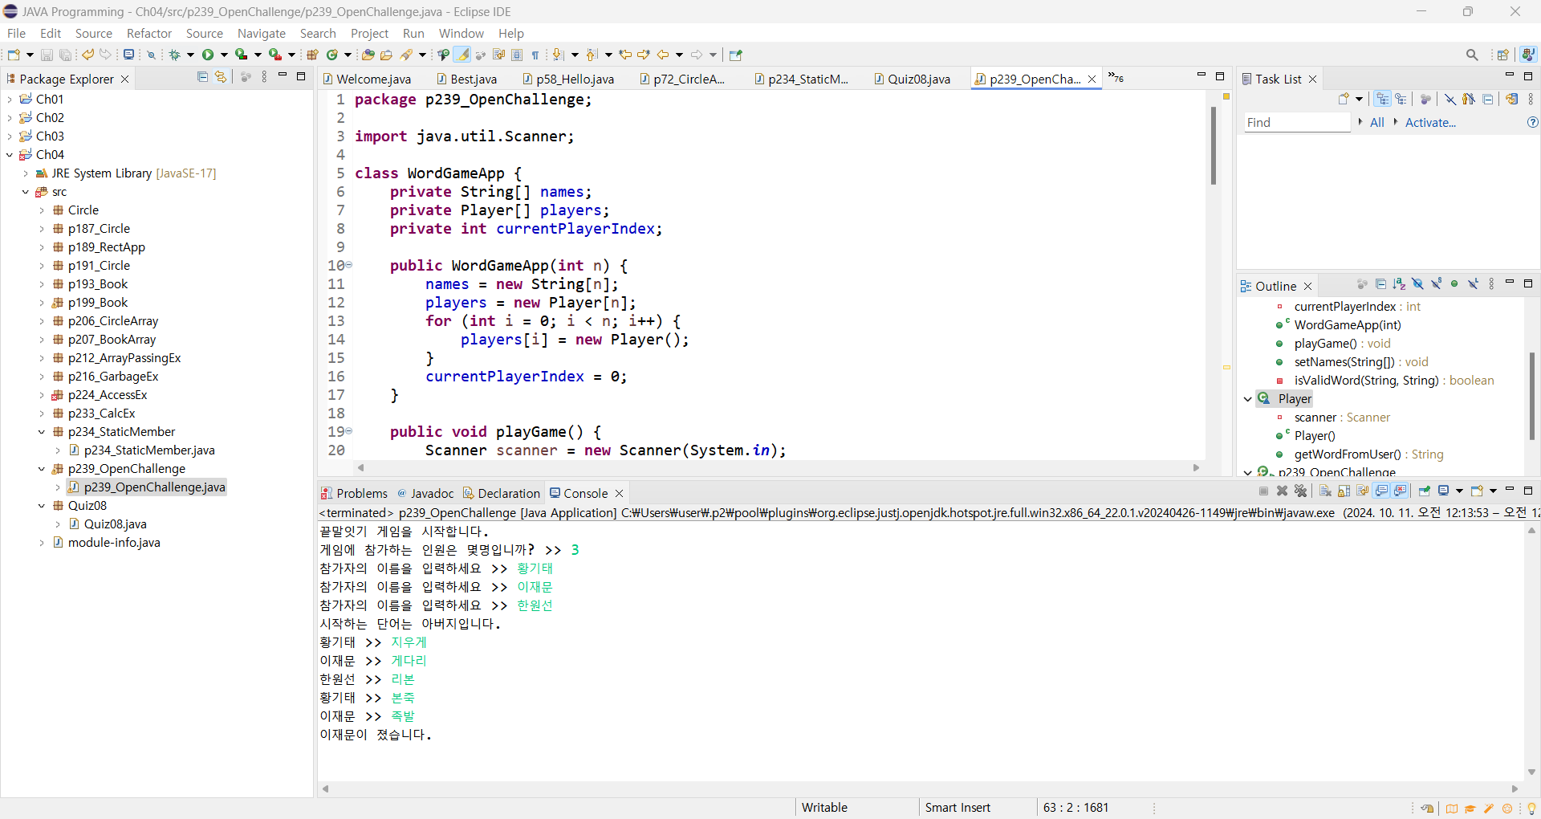The width and height of the screenshot is (1541, 819).
Task: Toggle Hide Fields in Outline view
Action: point(1417,284)
